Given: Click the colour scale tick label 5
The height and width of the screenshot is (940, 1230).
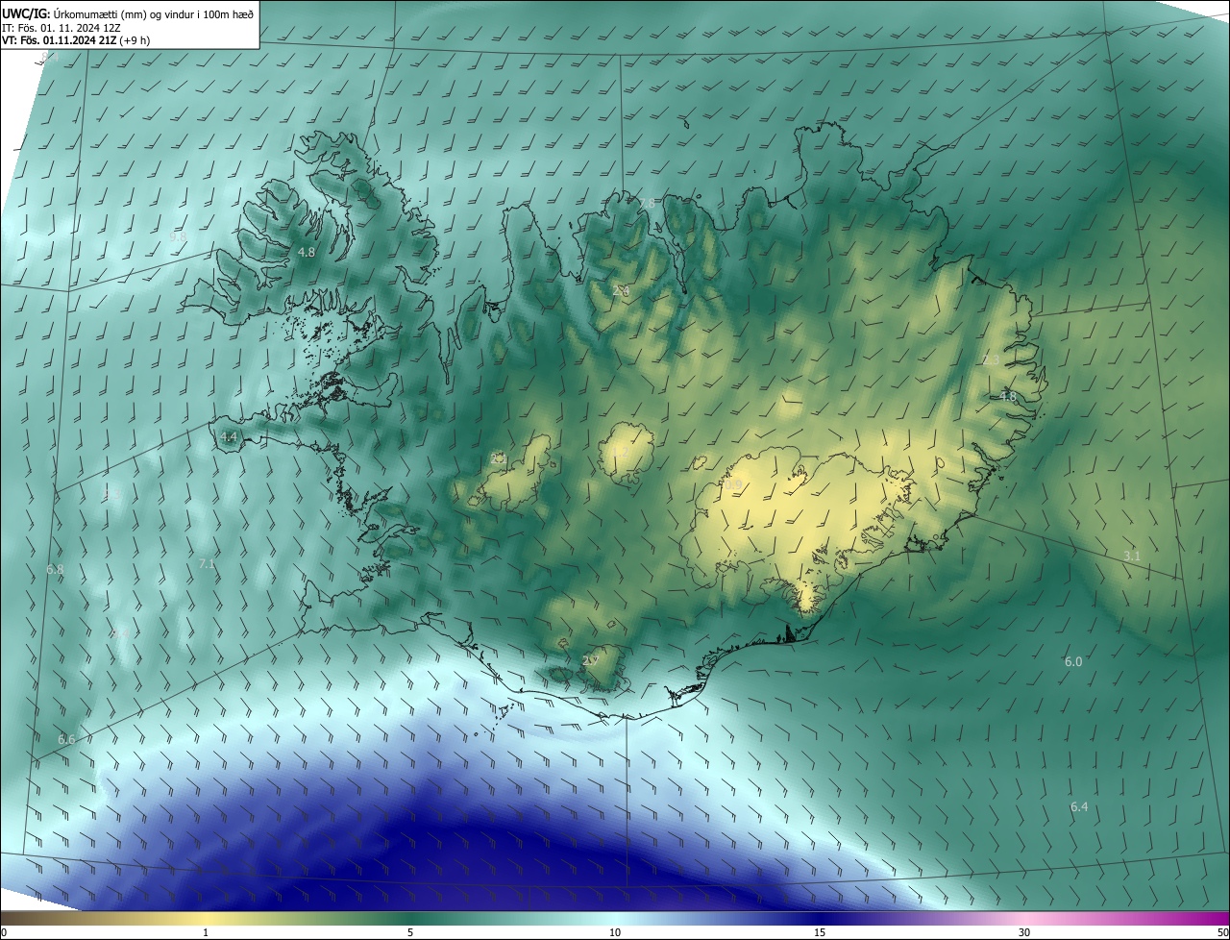Looking at the screenshot, I should point(410,932).
